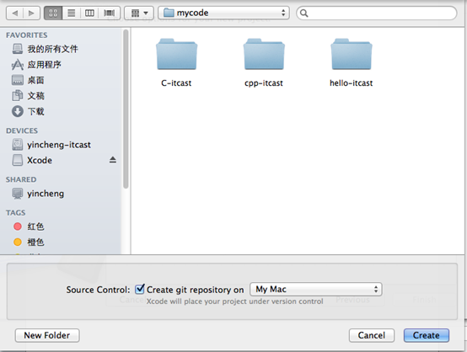Click the Cancel button
Screen dimensions: 467x352
[372, 335]
